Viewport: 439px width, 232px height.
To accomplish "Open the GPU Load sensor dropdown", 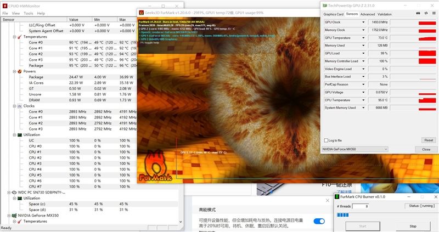I will 363,53.
